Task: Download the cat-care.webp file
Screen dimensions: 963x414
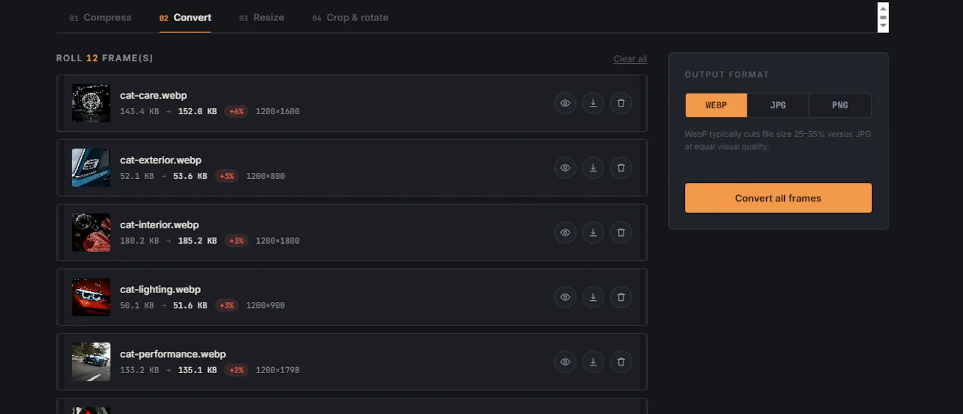Action: (x=593, y=103)
